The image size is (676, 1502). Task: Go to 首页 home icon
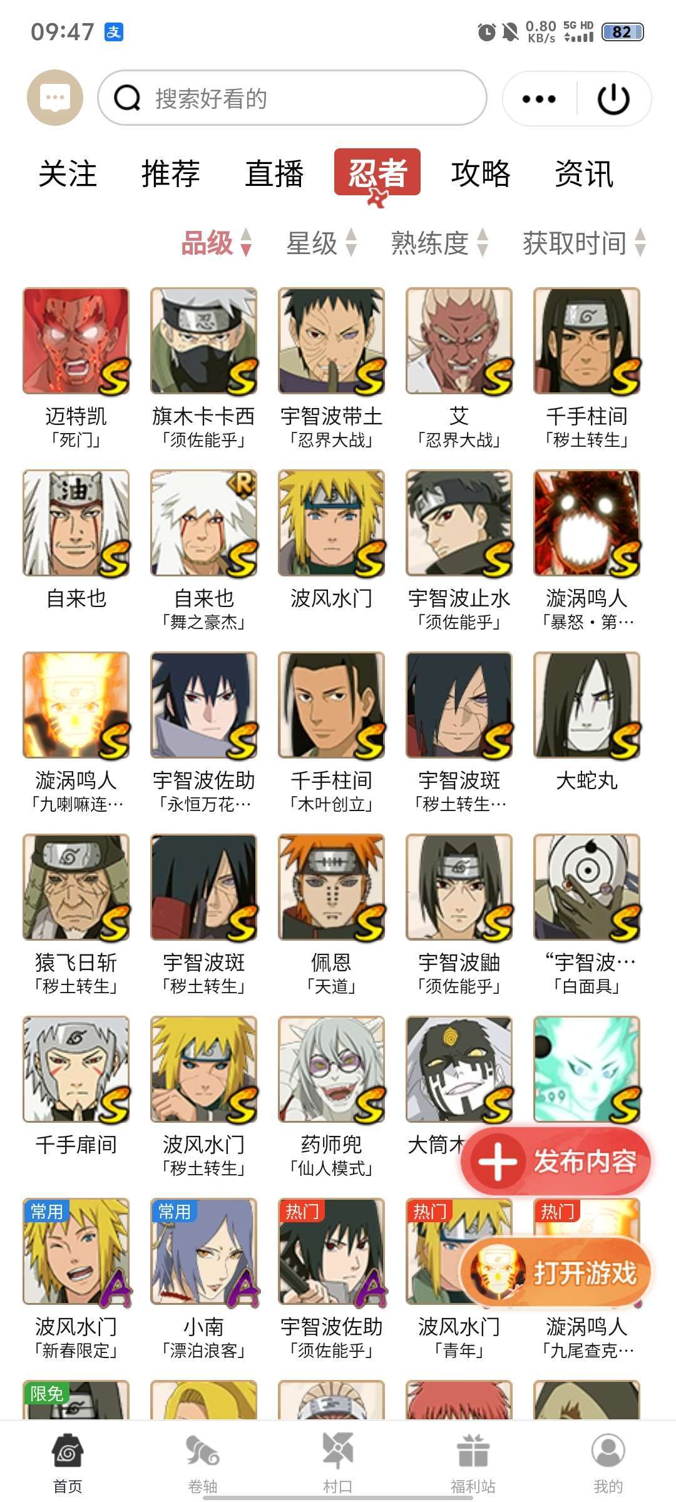click(x=68, y=1451)
